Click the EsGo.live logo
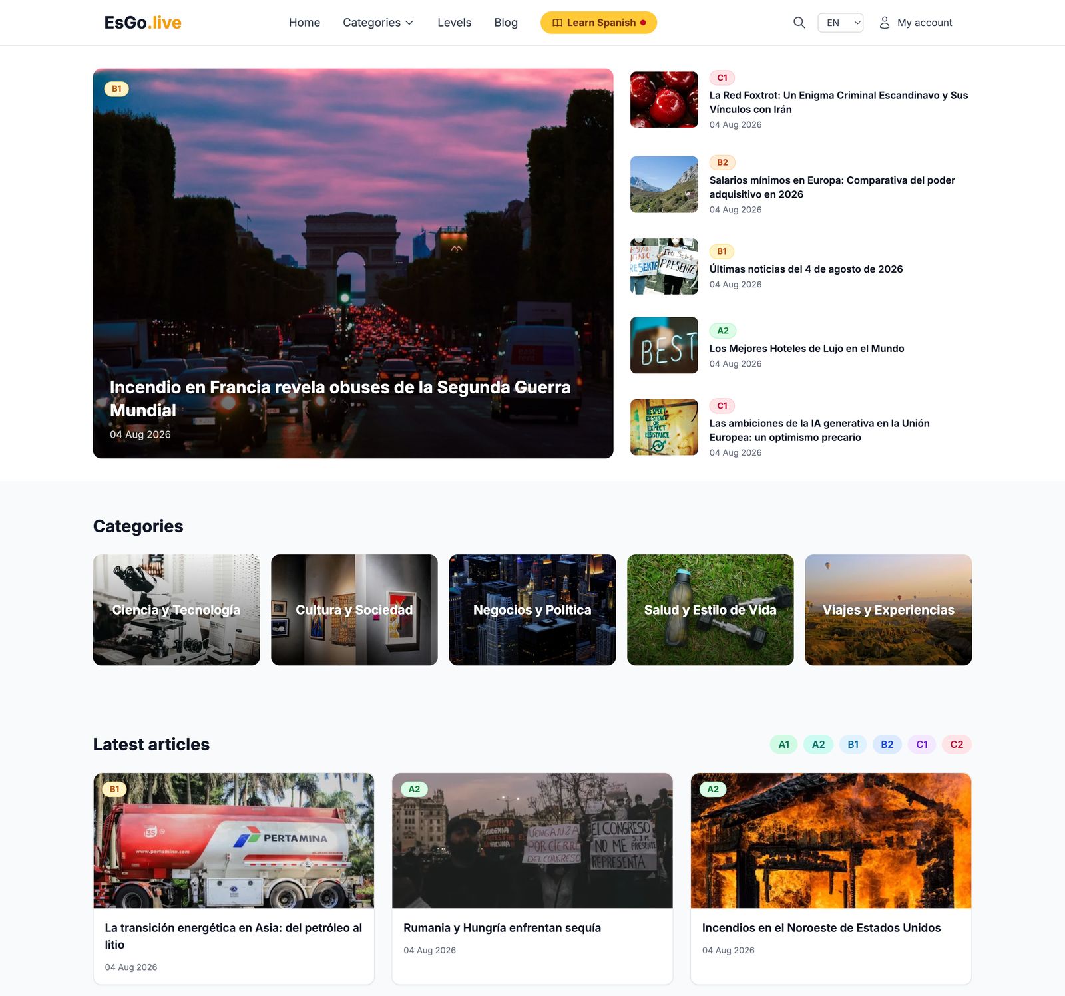Image resolution: width=1065 pixels, height=996 pixels. click(142, 23)
